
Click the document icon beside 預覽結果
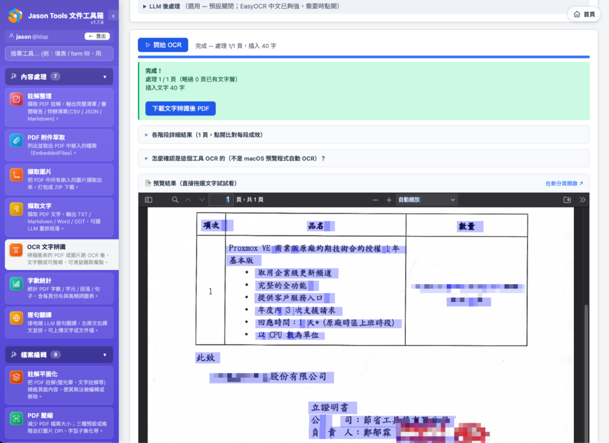tap(148, 183)
